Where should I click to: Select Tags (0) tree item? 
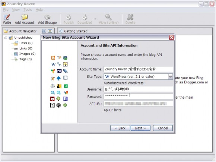[25, 59]
